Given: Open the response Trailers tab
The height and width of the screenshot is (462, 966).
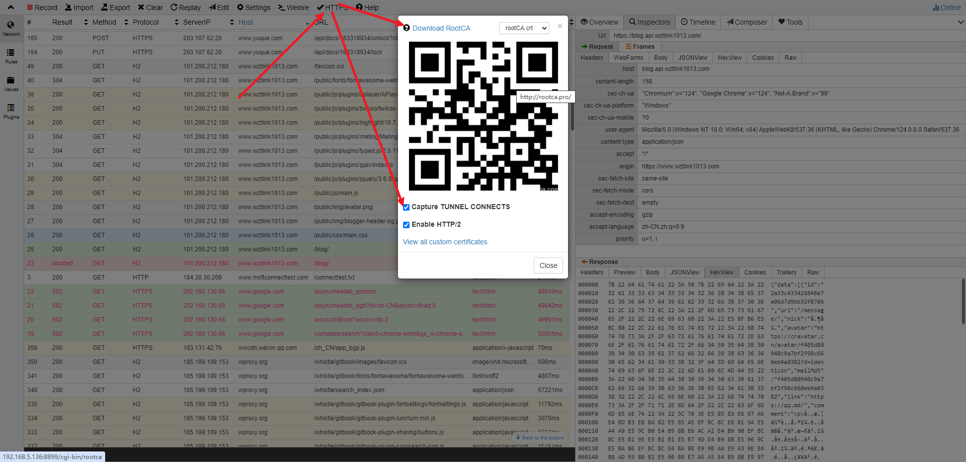Looking at the screenshot, I should (786, 272).
